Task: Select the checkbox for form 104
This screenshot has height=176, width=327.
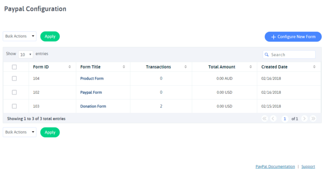Action: [x=14, y=78]
